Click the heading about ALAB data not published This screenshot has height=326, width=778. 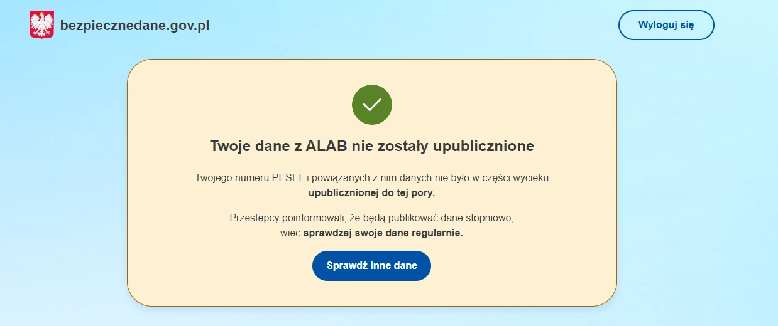[x=372, y=146]
